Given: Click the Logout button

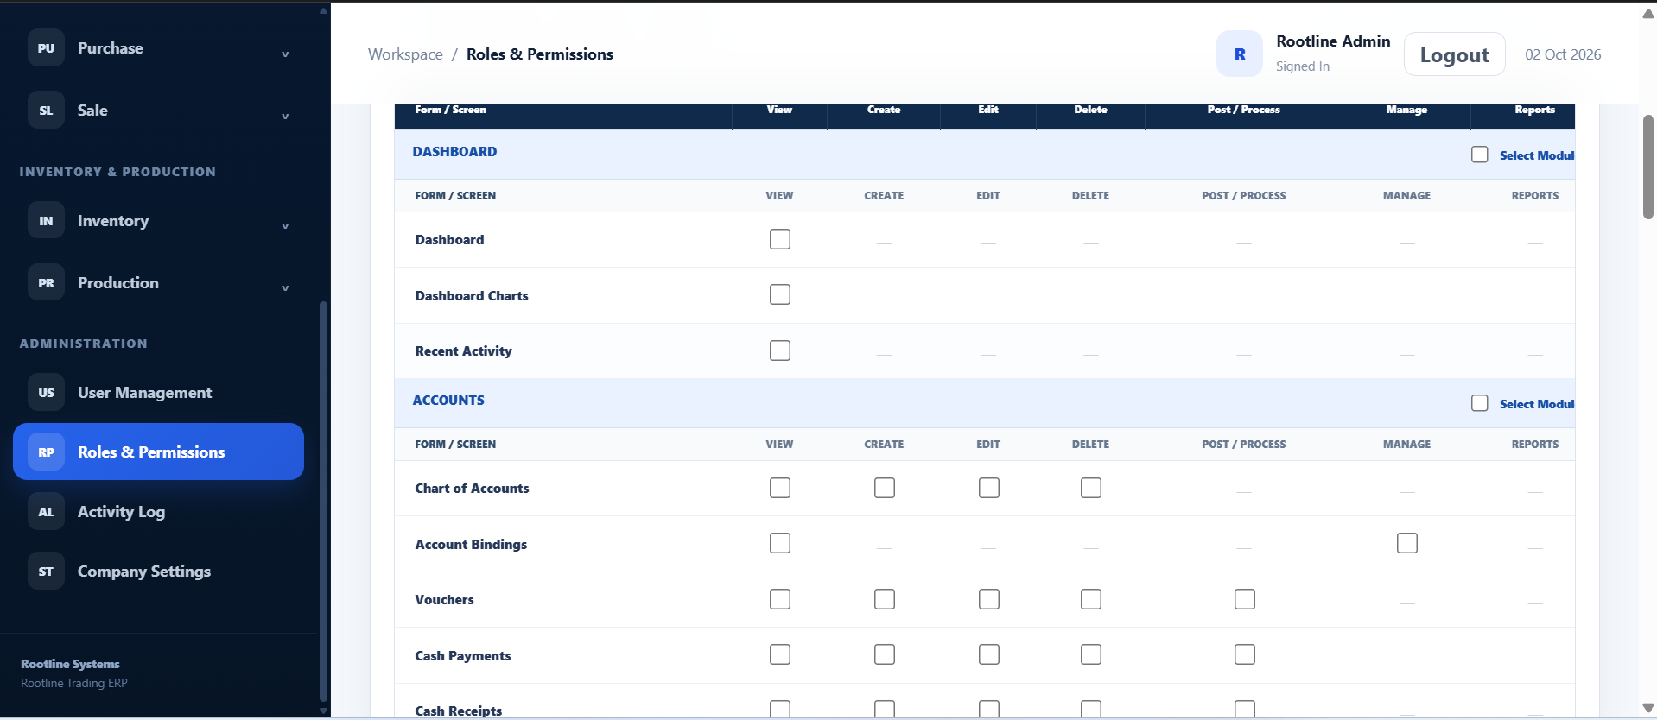Looking at the screenshot, I should coord(1455,54).
